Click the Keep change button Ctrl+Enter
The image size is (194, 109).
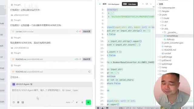point(130,4)
